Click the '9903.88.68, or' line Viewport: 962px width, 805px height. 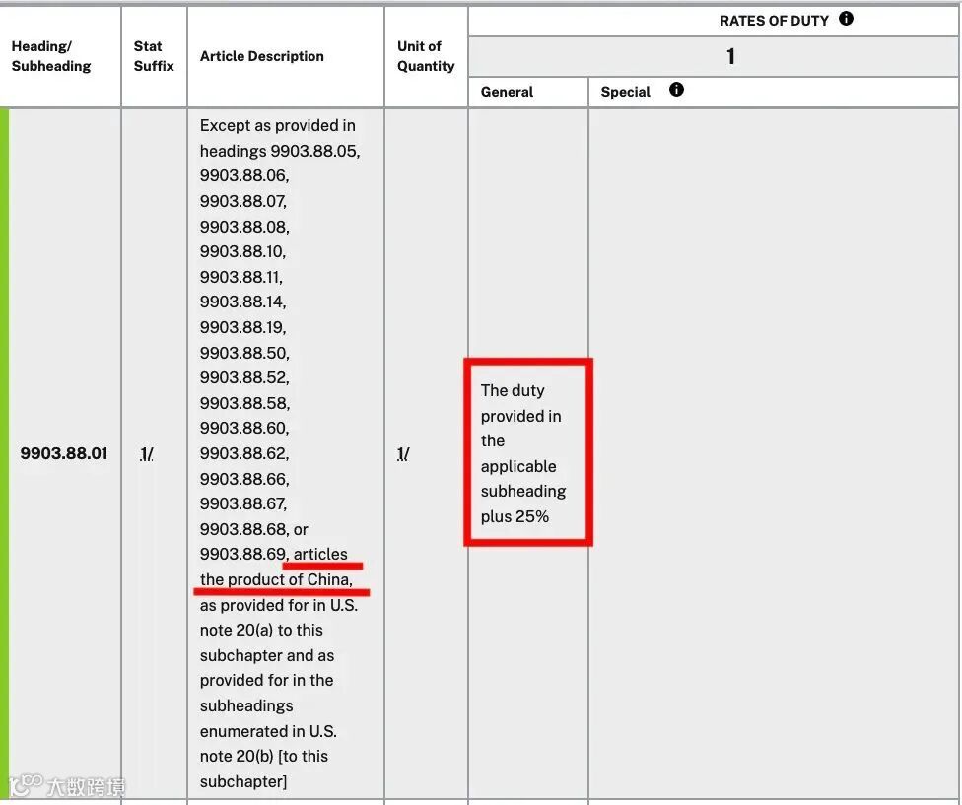(x=254, y=529)
